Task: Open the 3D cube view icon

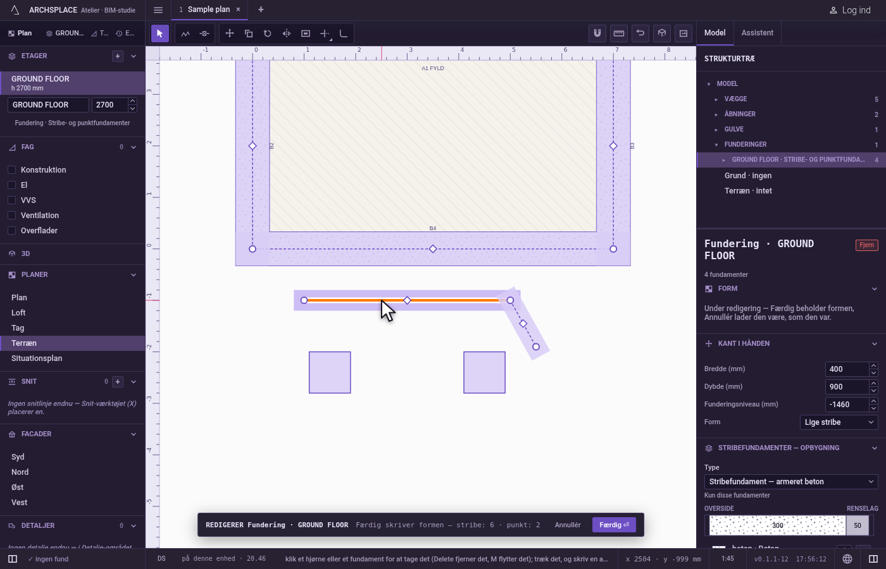Action: [662, 33]
